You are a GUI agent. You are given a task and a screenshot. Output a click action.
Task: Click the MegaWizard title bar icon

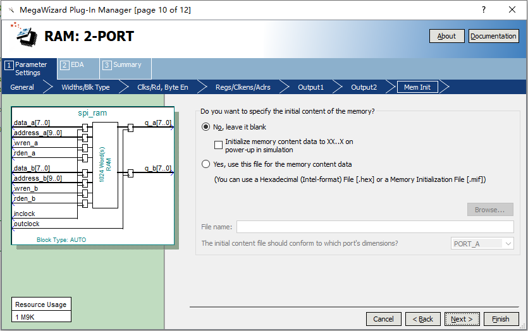10,10
